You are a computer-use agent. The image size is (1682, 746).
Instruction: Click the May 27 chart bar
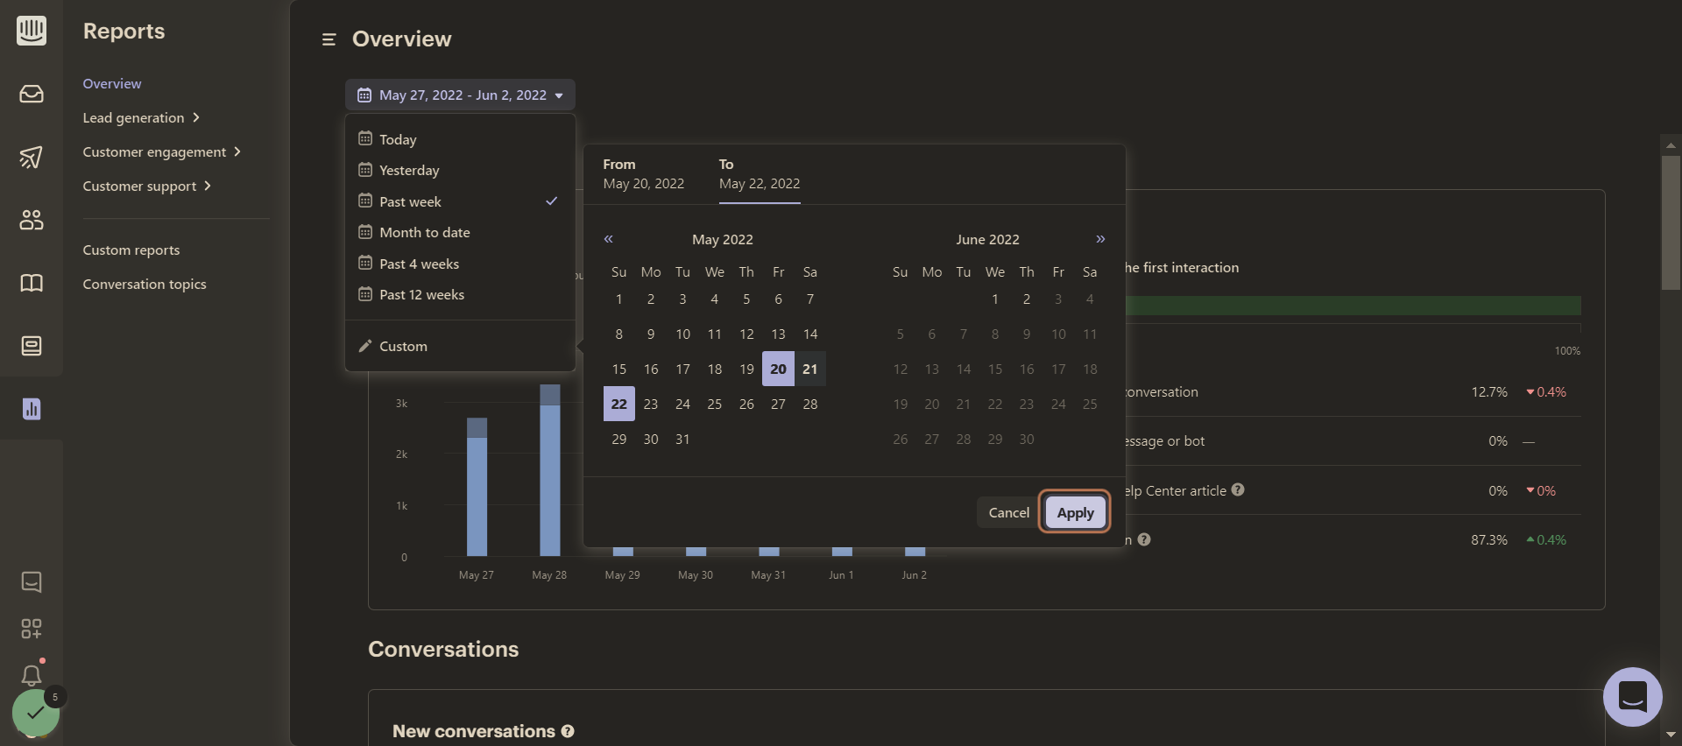click(x=477, y=487)
